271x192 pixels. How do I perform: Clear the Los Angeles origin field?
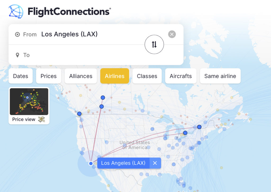pos(172,34)
